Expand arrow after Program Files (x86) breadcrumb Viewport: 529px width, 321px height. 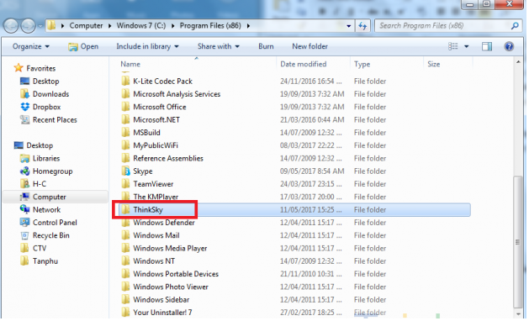click(248, 26)
